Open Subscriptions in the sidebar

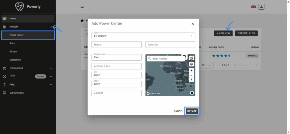click(16, 93)
